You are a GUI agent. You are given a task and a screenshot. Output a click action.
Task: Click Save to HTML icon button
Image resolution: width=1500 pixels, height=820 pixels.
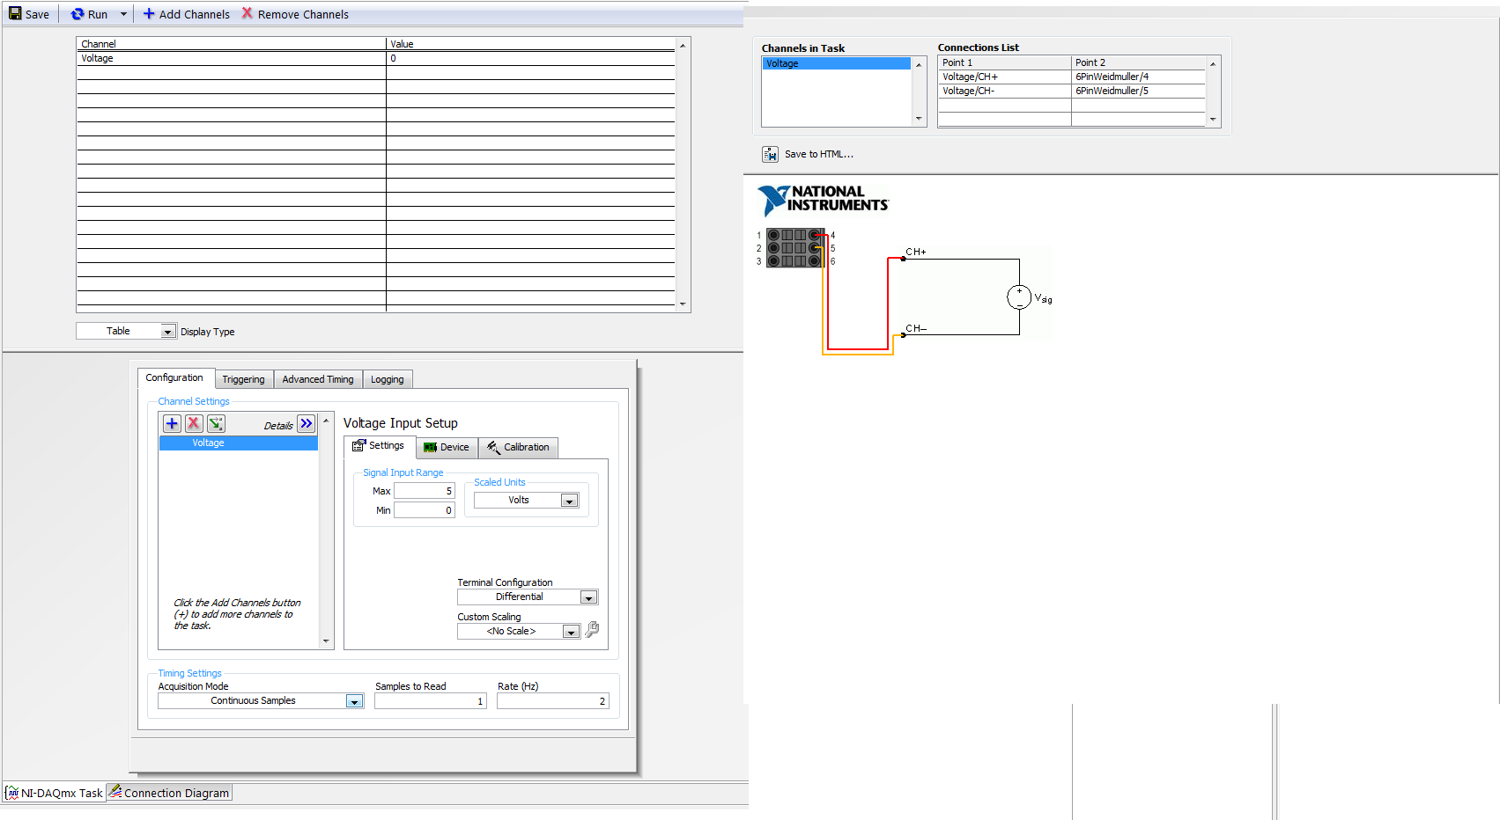click(x=770, y=154)
